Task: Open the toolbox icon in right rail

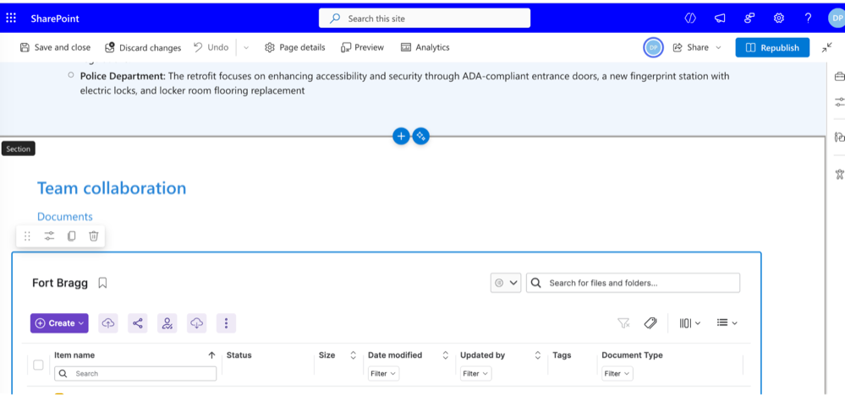Action: point(839,76)
